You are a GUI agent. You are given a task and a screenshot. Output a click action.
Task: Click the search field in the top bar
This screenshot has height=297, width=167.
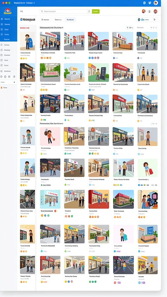(63, 11)
